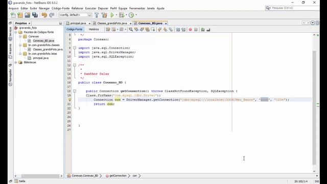Collapse the Javadoc fold on line 12

click(75, 65)
